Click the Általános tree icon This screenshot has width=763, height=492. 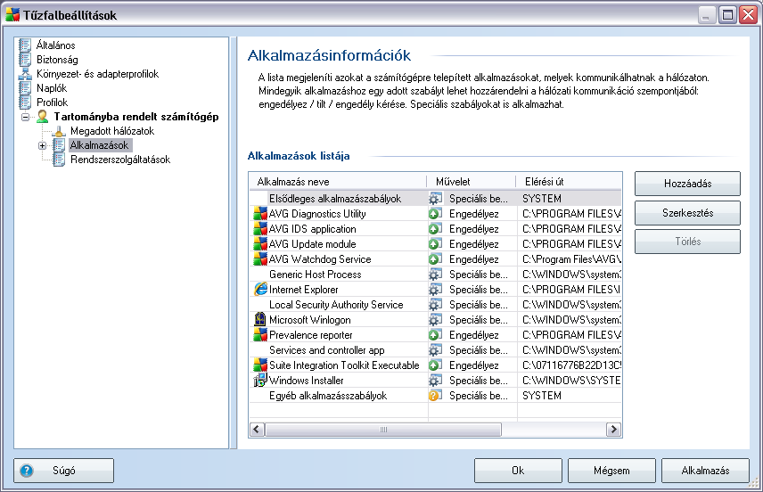pos(25,45)
